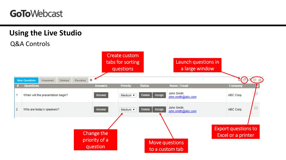Delete the question 'Who are today's speakers?'
Viewport: 286px width, 160px height.
(145, 109)
